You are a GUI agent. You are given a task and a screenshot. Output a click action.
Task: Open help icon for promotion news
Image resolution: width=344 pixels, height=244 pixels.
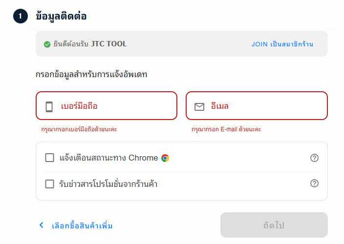click(314, 183)
